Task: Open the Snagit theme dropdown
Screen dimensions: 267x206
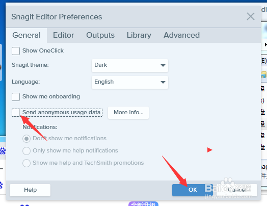Action: coord(130,65)
